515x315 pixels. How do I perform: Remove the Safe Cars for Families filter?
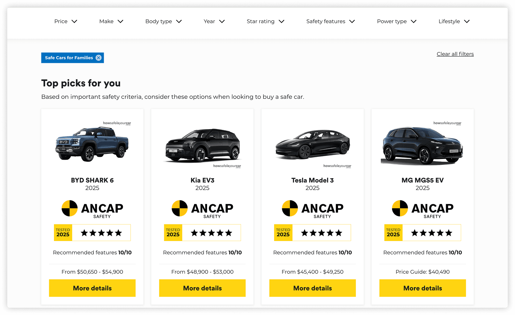pyautogui.click(x=99, y=58)
